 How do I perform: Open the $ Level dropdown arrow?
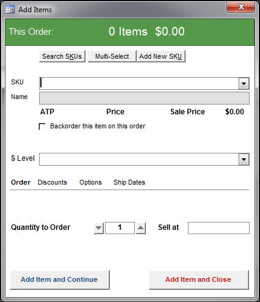point(244,160)
